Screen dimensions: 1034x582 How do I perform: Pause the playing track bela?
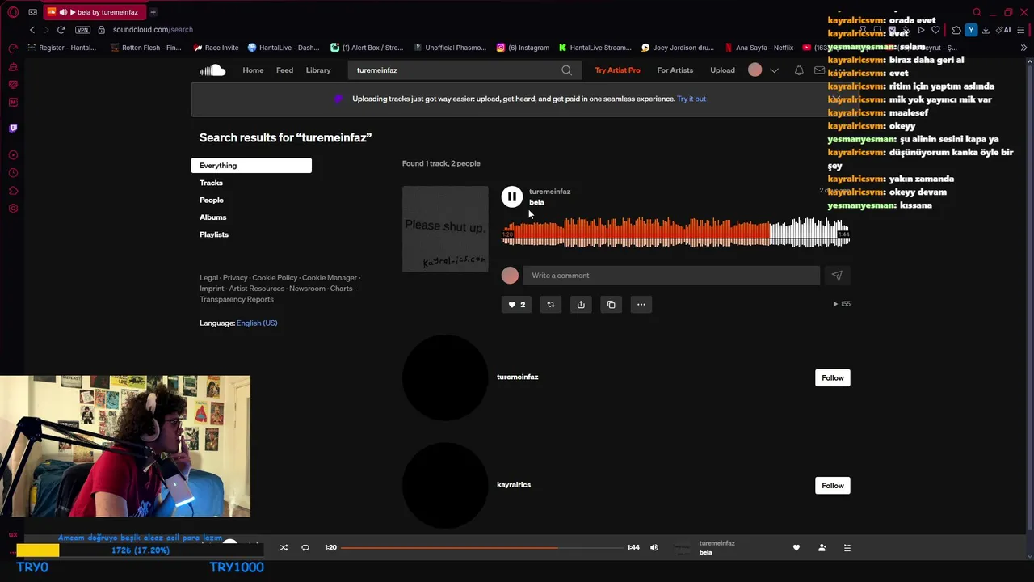click(x=511, y=196)
